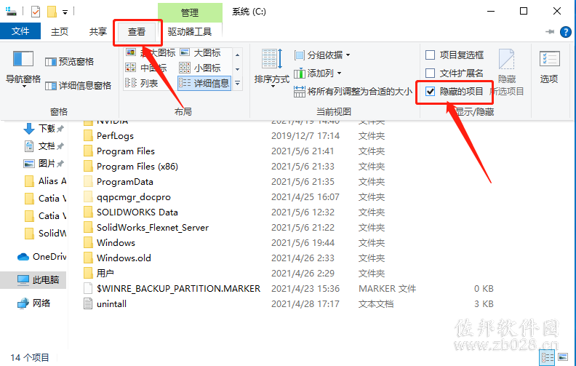Expand the layout gallery more arrow
This screenshot has height=366, width=576.
click(237, 84)
